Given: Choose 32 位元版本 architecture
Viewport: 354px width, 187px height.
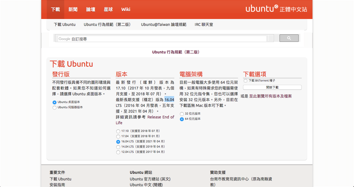Looking at the screenshot, I should click(182, 114).
